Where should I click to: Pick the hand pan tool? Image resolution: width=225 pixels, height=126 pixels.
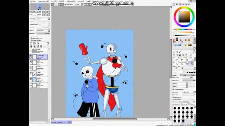[x=183, y=55]
